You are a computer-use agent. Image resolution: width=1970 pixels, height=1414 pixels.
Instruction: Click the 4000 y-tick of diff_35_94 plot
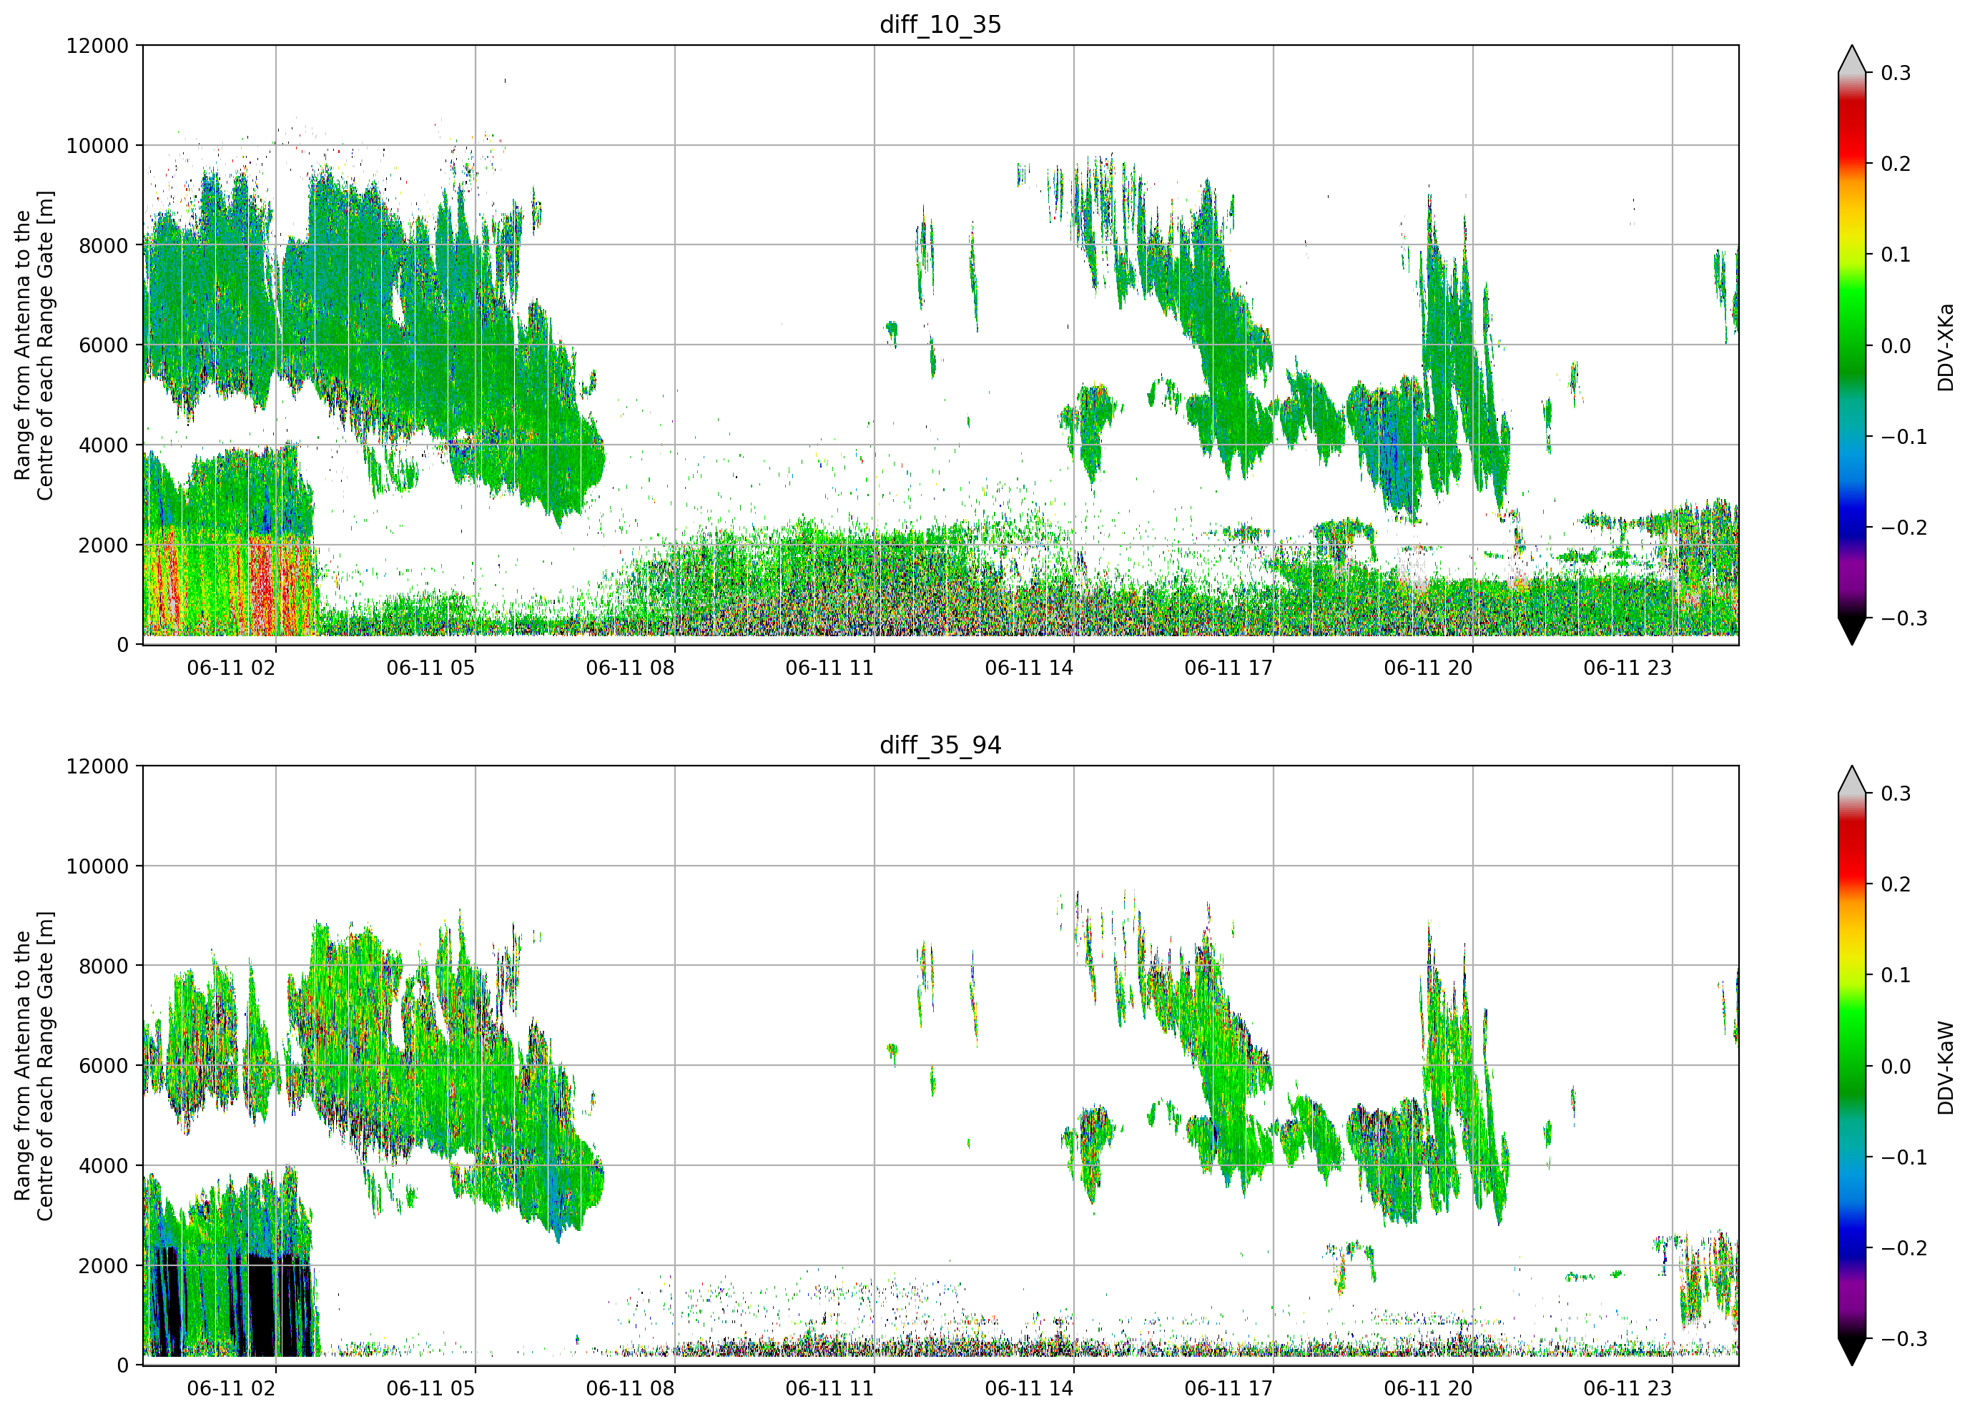pos(104,1167)
